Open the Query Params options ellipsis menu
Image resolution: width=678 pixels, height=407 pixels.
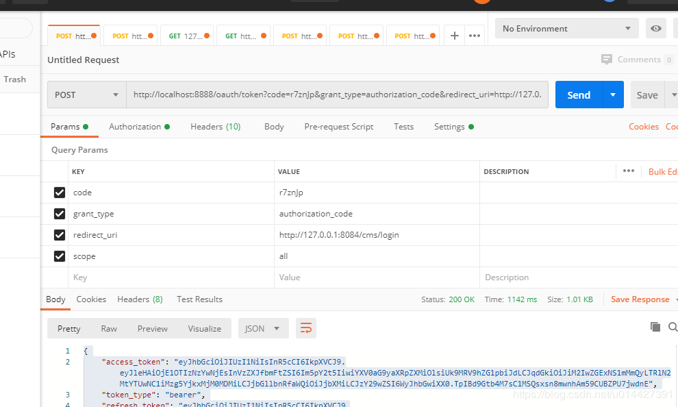pos(628,171)
